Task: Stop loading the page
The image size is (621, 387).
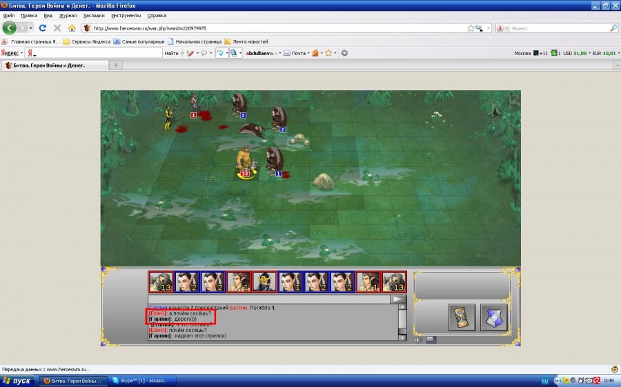Action: point(57,28)
